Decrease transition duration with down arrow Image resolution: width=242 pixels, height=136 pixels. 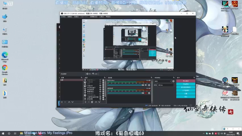[174, 86]
